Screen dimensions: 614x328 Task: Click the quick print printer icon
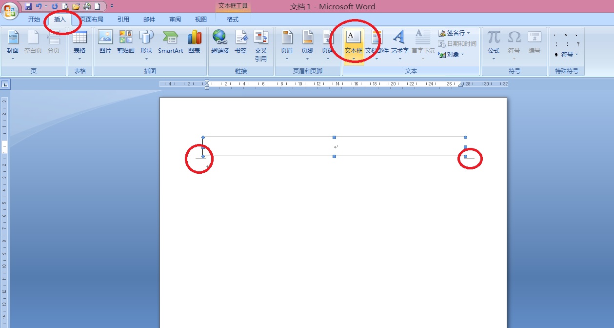coord(87,6)
